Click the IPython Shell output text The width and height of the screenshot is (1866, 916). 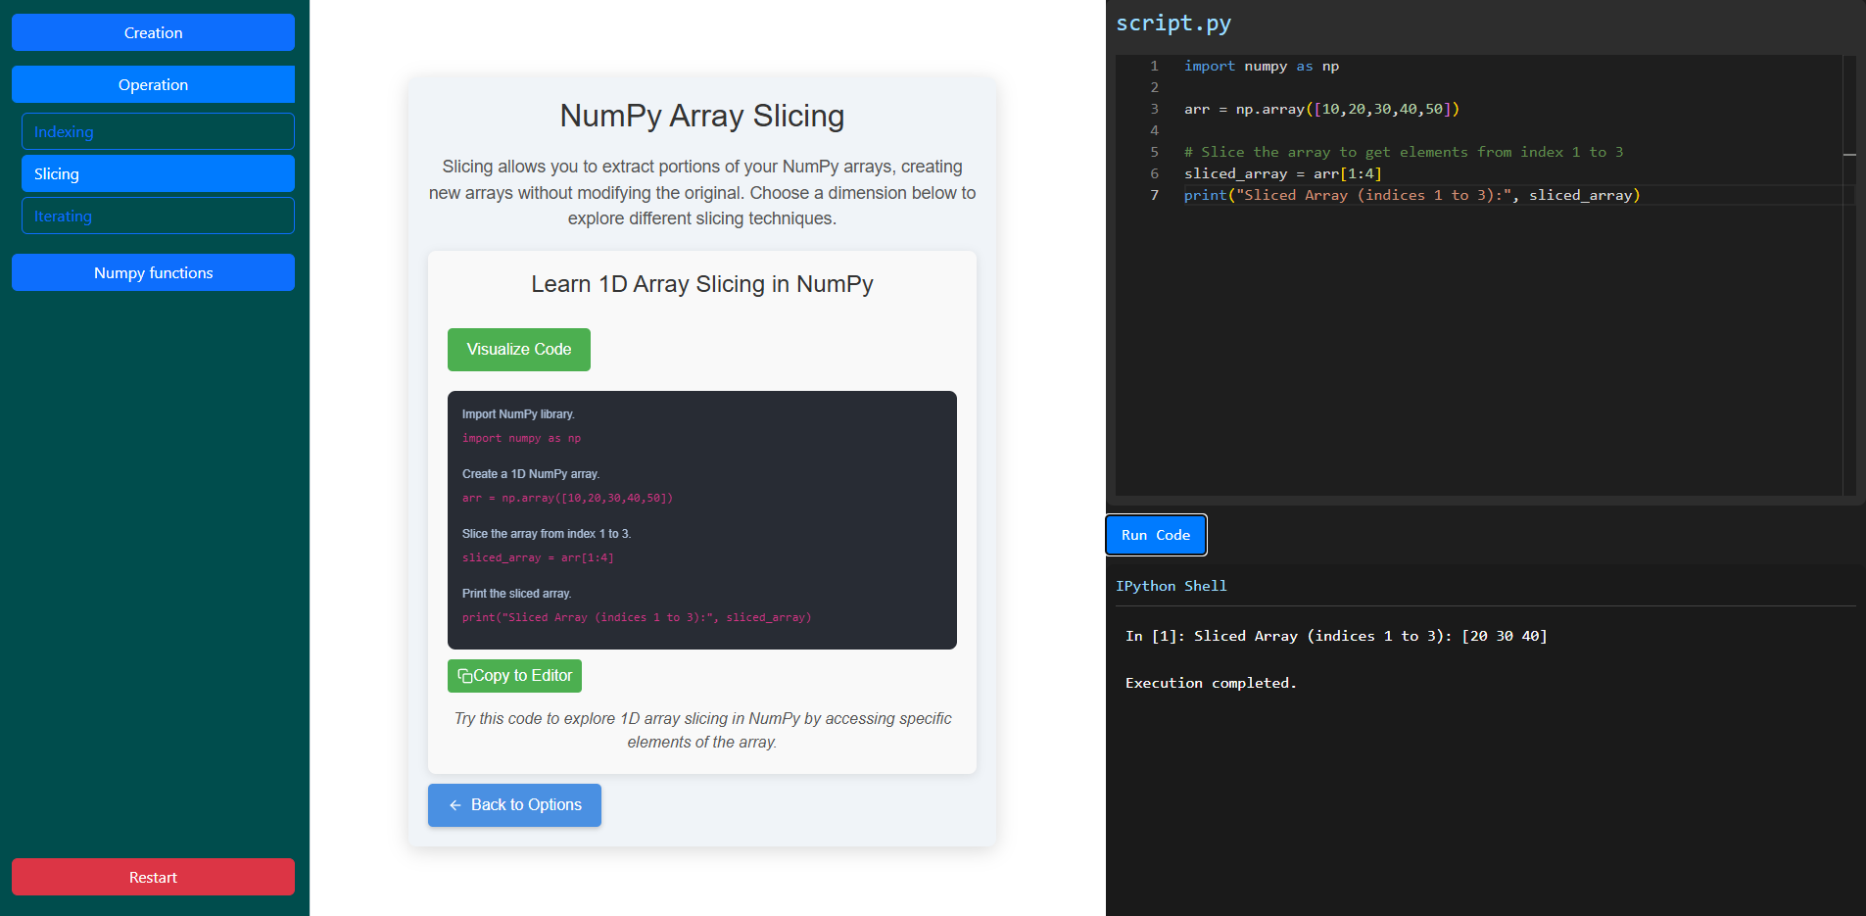click(x=1336, y=636)
